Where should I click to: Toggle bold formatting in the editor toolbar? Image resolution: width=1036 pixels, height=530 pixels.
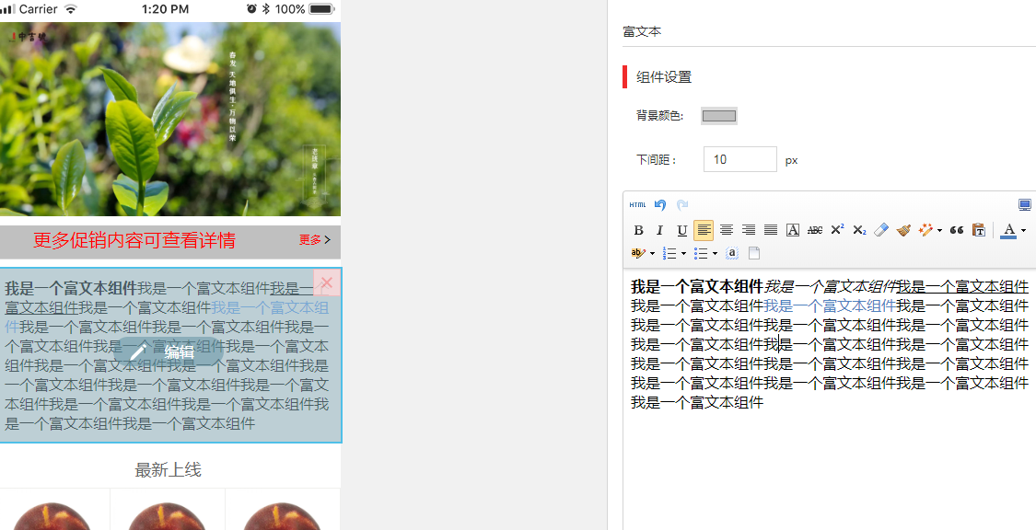pyautogui.click(x=638, y=230)
